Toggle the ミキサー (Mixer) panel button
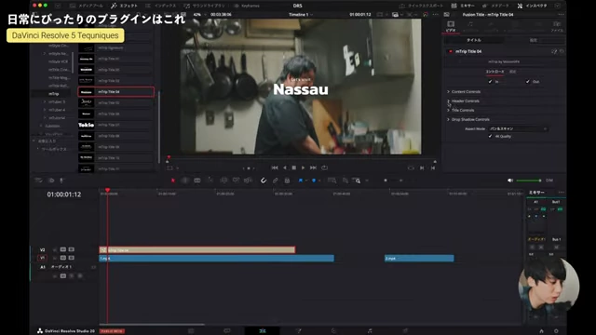The width and height of the screenshot is (596, 335). tap(463, 6)
